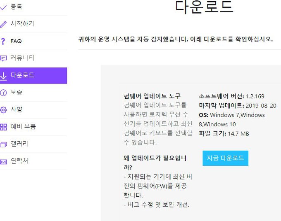
Task: Click the grid icon beside 예비 부품
Action: point(3,127)
